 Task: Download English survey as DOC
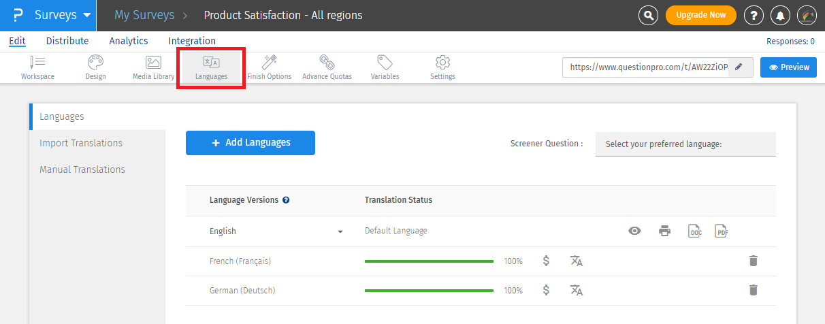694,231
